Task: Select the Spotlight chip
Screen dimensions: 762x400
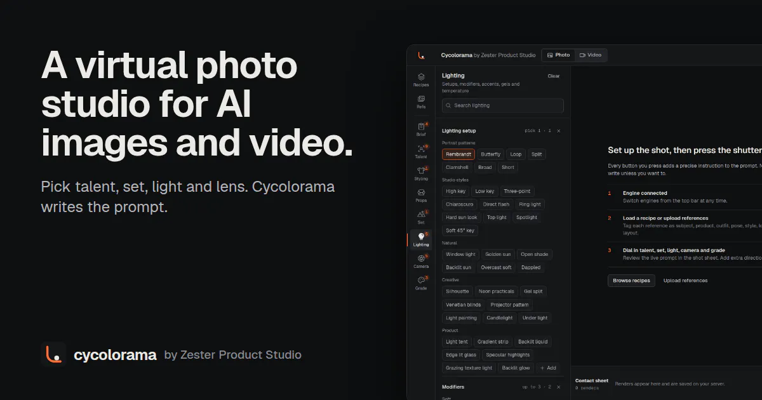Action: pyautogui.click(x=527, y=217)
